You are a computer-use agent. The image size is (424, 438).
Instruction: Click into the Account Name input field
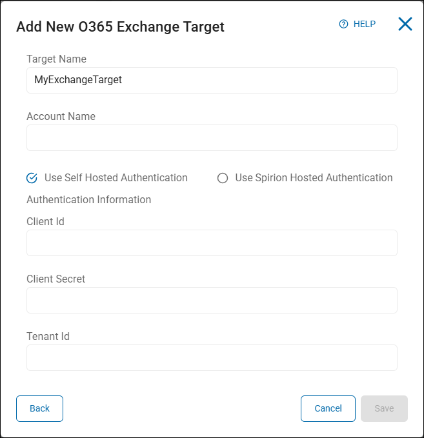click(x=212, y=137)
